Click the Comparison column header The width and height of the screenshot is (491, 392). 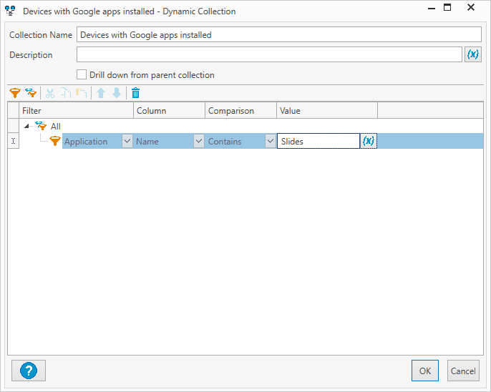pos(240,110)
